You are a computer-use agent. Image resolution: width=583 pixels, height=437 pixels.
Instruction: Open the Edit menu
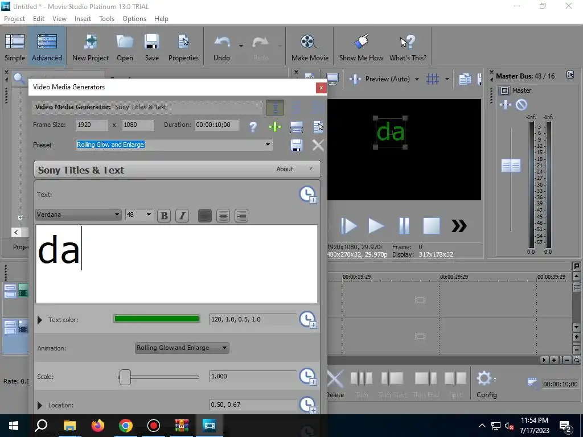[x=39, y=19]
